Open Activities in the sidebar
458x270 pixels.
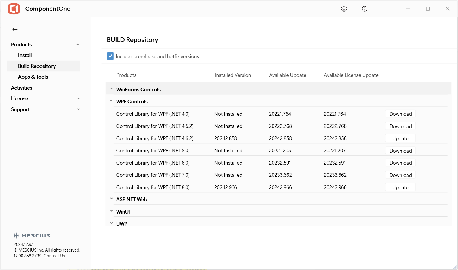[22, 88]
